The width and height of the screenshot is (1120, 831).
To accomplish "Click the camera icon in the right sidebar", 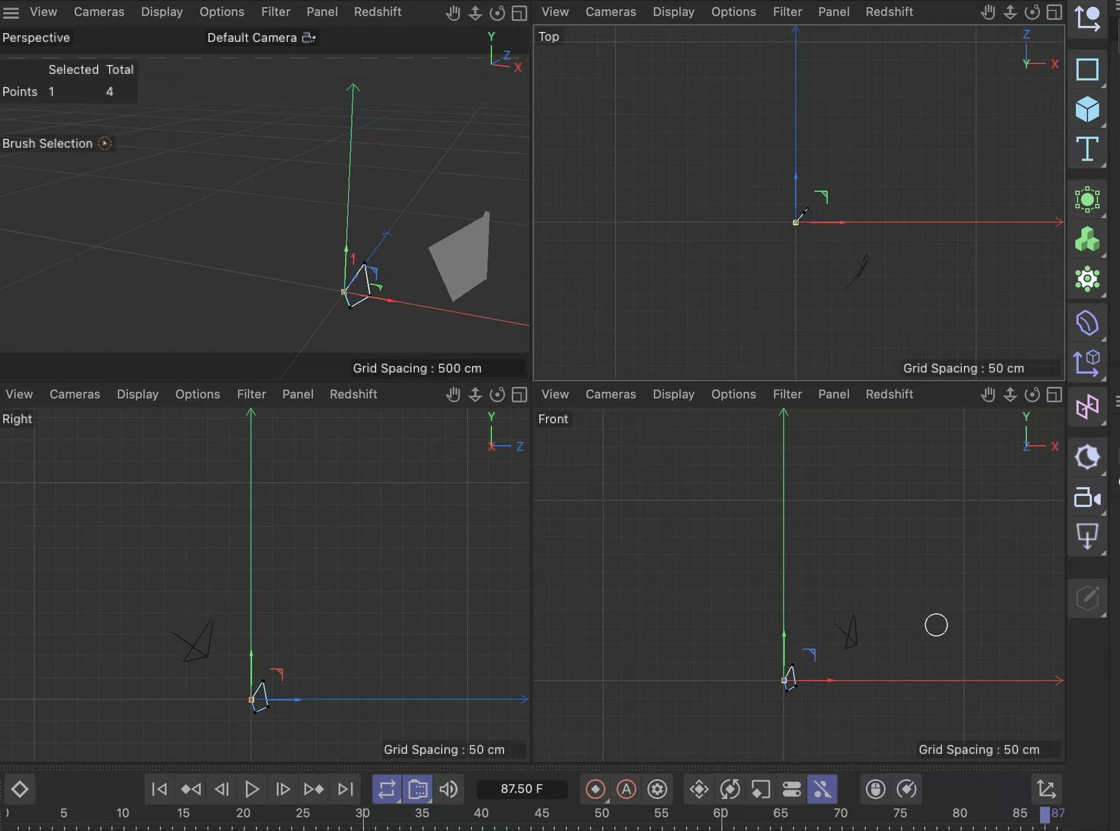I will (1088, 498).
